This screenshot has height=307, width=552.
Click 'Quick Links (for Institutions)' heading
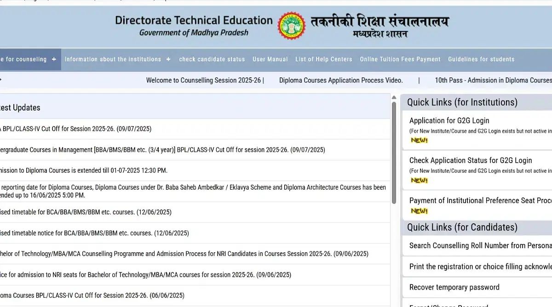coord(462,102)
